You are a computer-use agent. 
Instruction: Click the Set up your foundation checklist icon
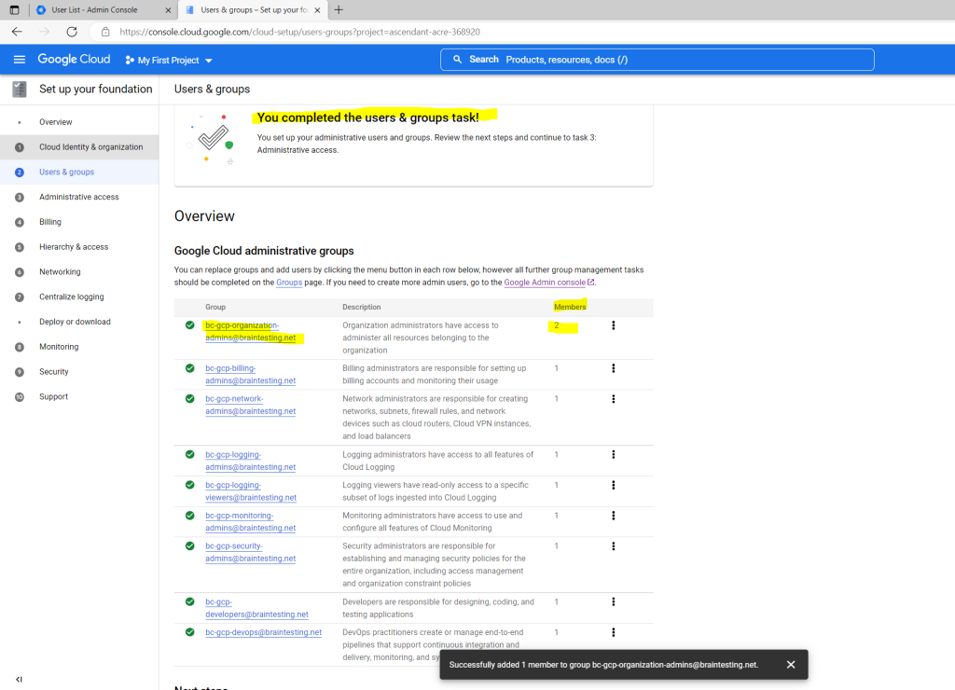(x=20, y=89)
